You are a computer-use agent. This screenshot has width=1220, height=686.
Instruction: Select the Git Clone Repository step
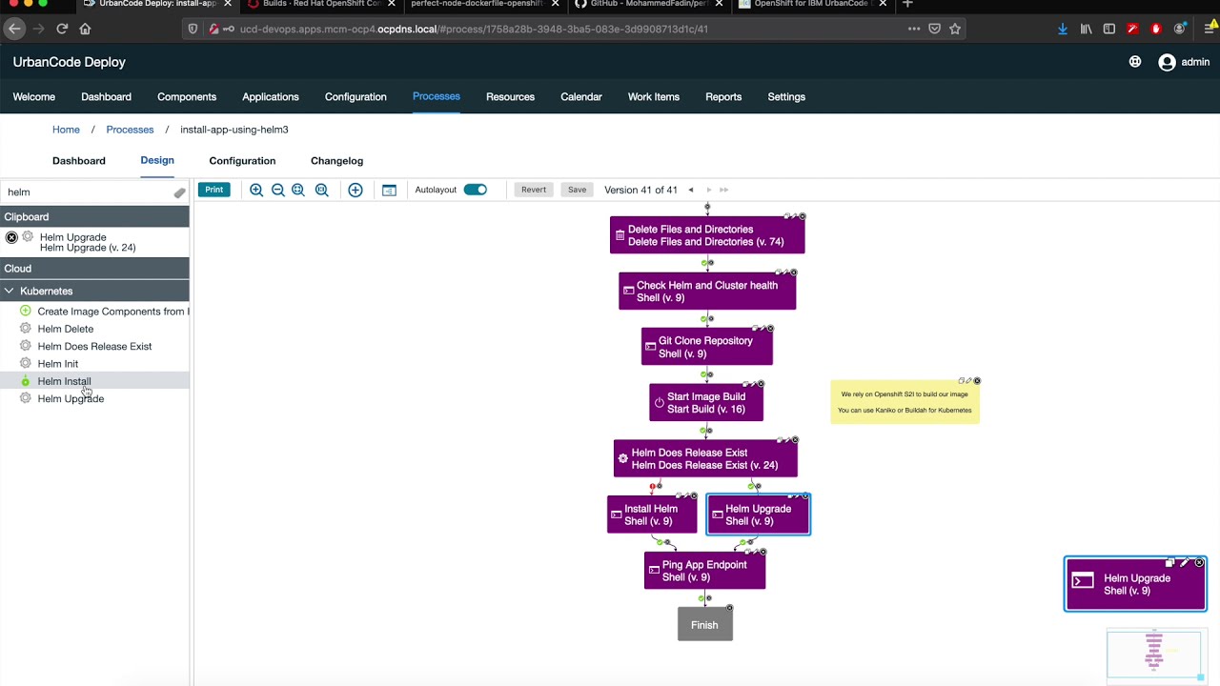point(707,347)
